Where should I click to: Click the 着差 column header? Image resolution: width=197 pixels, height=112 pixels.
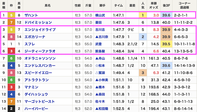coord(132,6)
